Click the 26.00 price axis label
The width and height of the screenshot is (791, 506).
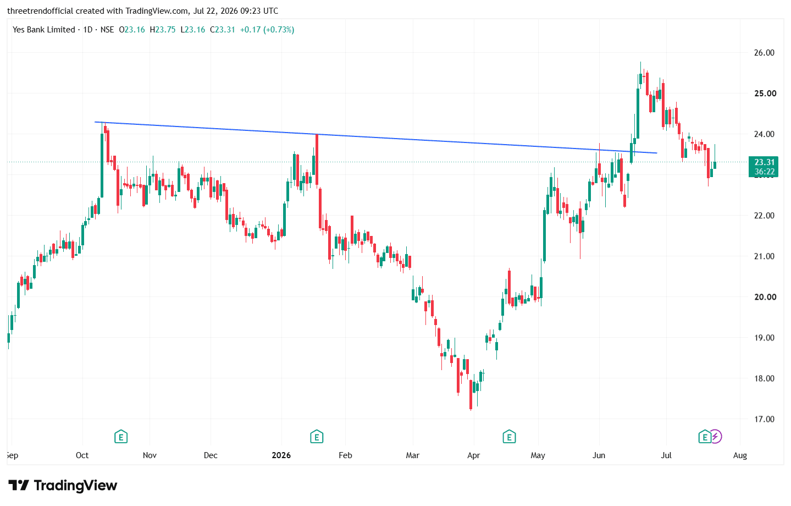coord(764,53)
